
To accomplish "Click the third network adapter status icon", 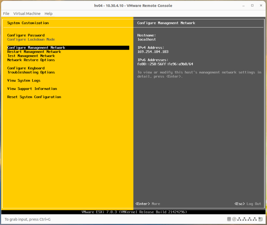I will 250,219.
